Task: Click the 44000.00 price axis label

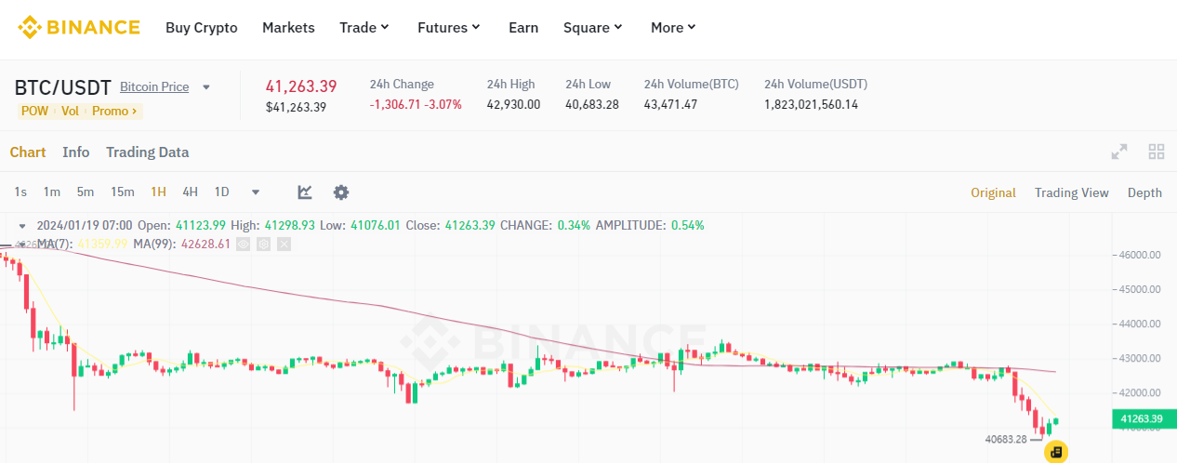Action: [x=1140, y=324]
